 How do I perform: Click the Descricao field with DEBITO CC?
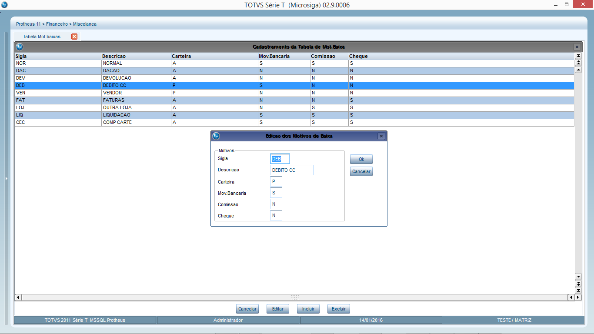pos(292,170)
